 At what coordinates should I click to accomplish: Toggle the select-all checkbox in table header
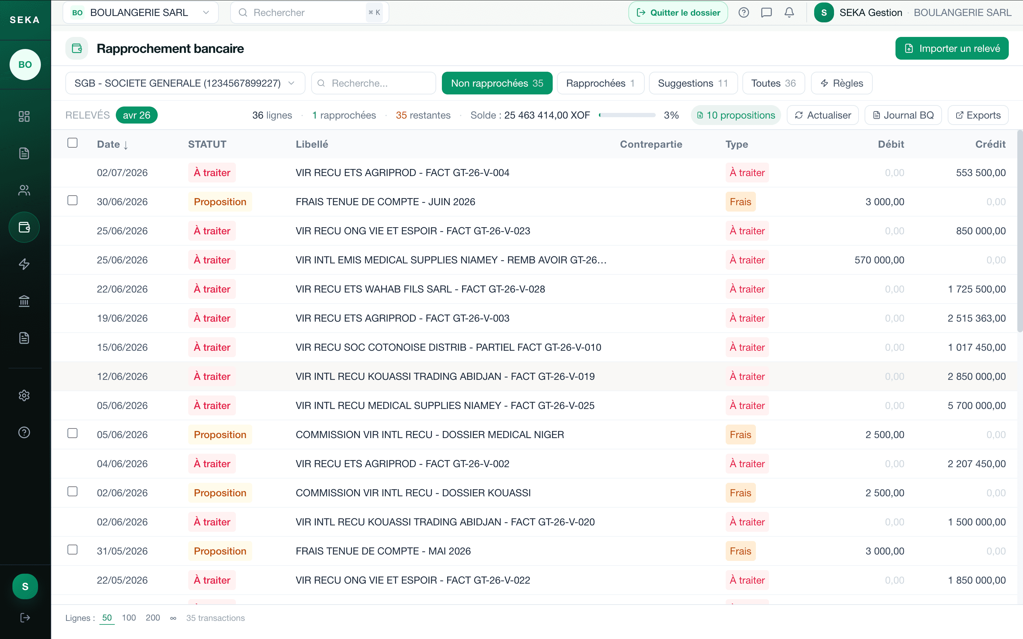coord(72,143)
